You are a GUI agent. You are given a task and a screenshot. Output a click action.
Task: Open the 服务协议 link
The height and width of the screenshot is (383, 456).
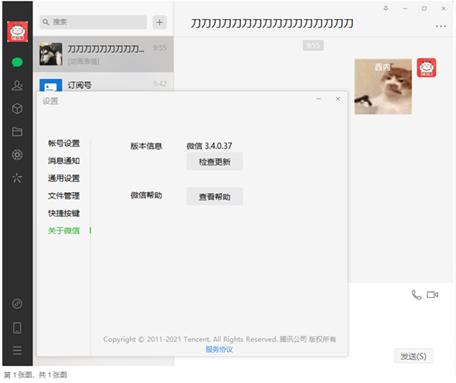tap(219, 350)
